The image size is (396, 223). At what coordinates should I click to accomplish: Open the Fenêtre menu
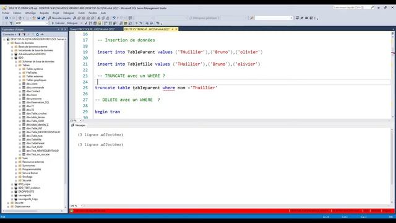point(92,13)
